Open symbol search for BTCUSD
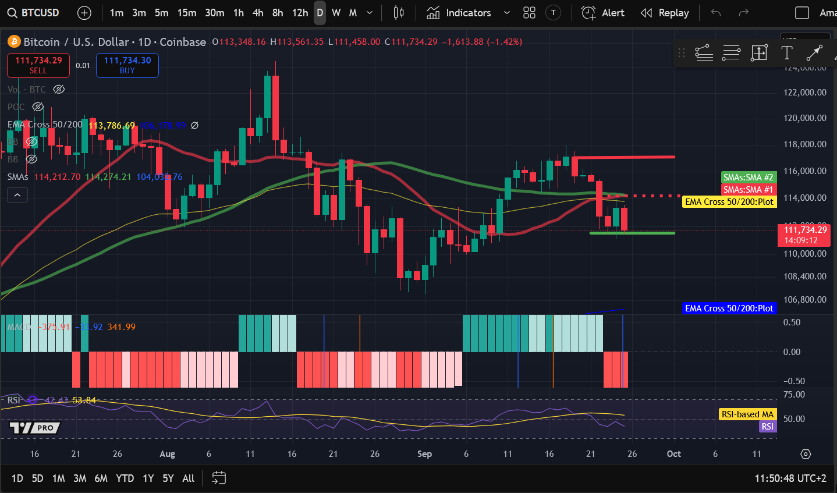 [34, 13]
